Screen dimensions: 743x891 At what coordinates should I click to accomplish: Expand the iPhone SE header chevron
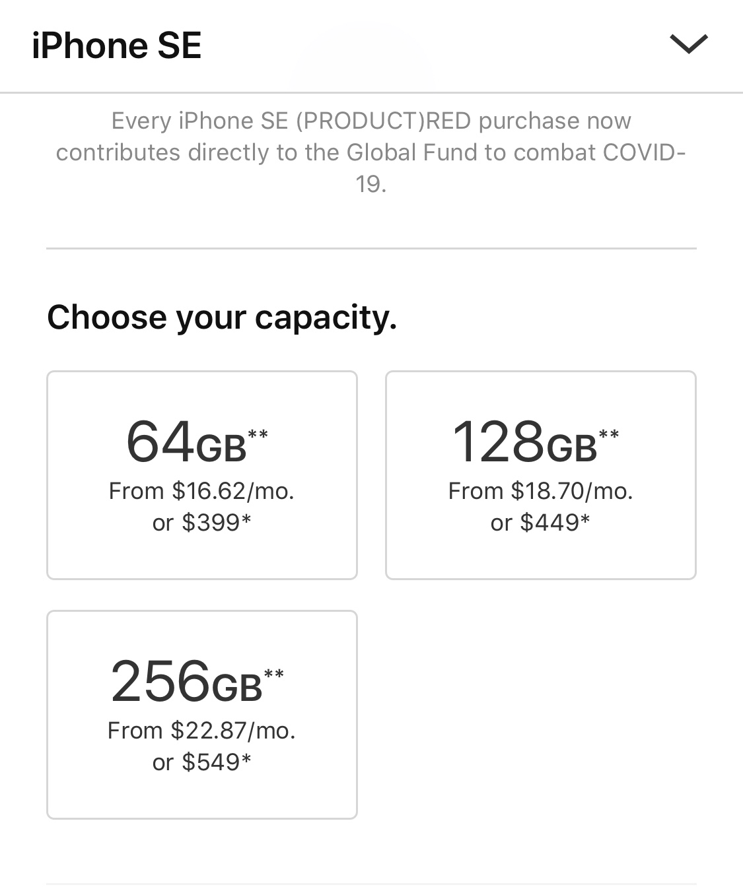click(688, 45)
